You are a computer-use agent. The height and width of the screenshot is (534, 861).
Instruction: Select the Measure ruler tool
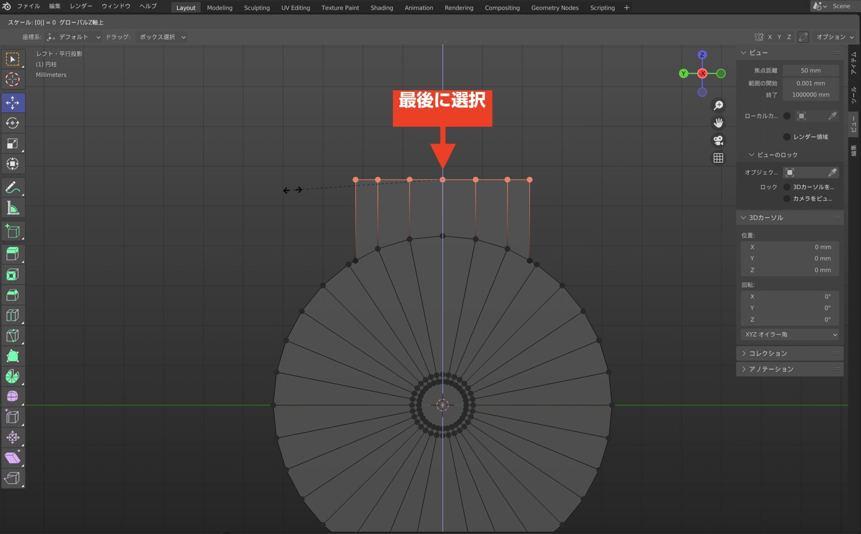click(12, 208)
